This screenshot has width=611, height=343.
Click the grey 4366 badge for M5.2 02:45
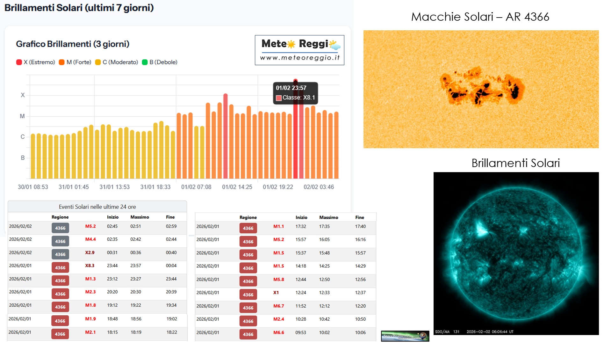60,228
